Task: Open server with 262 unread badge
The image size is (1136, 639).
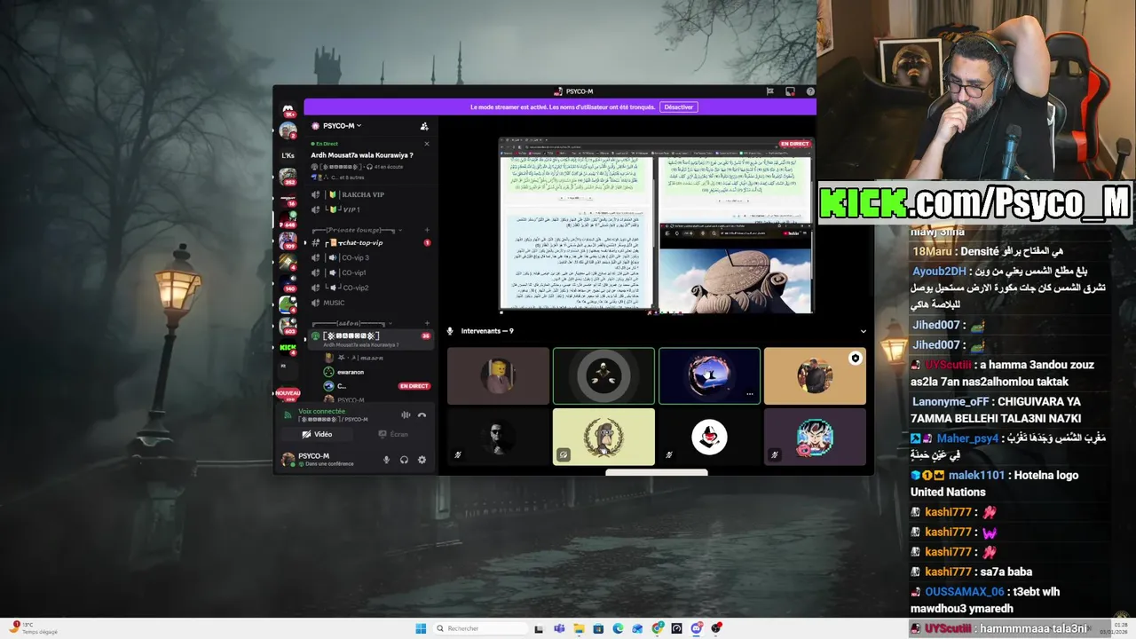Action: (x=288, y=177)
